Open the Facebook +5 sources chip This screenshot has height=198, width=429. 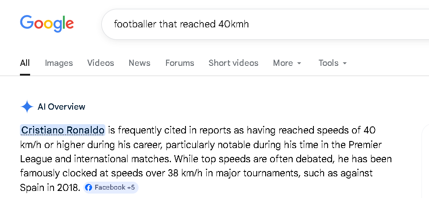(111, 188)
